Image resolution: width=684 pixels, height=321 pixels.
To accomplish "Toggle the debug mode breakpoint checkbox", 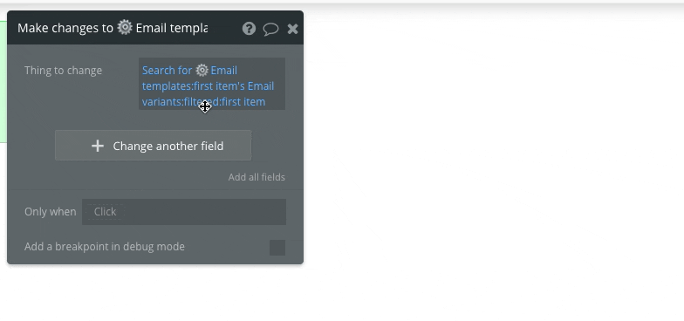I will (277, 248).
